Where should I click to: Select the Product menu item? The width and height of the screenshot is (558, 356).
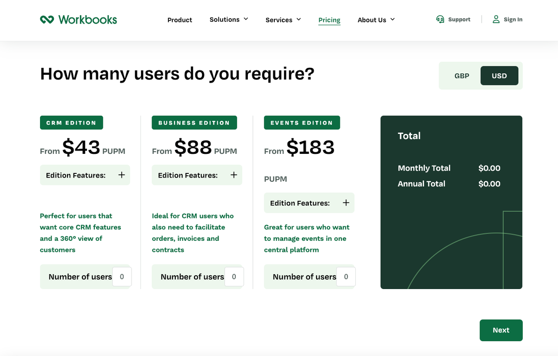point(179,20)
